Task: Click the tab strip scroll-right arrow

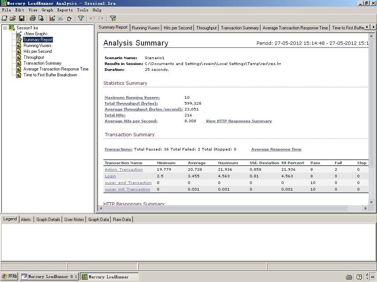Action: click(373, 27)
